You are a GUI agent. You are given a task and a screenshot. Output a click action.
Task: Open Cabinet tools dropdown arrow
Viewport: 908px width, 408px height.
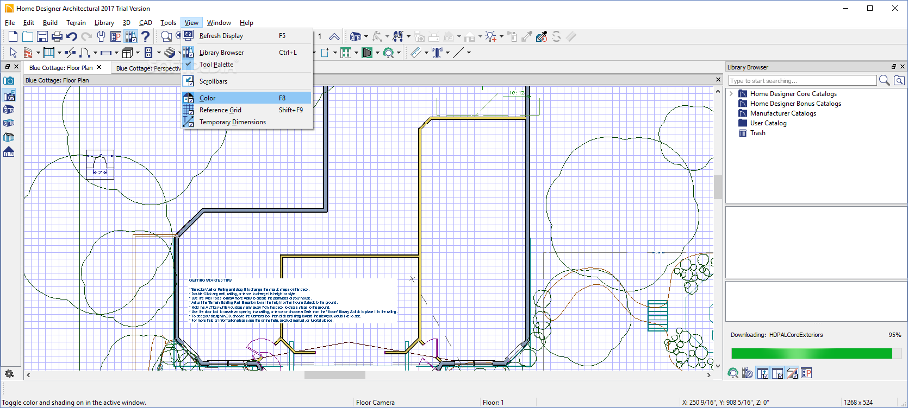click(x=138, y=53)
